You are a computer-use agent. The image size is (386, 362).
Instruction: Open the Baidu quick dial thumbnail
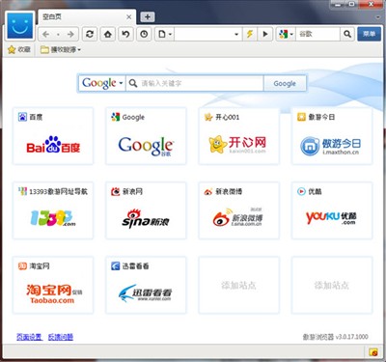click(53, 136)
